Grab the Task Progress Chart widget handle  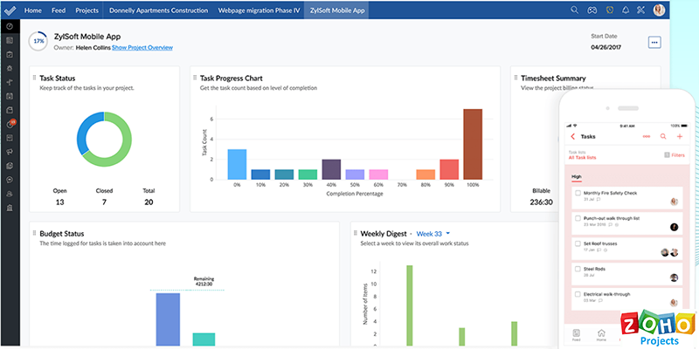pyautogui.click(x=195, y=78)
